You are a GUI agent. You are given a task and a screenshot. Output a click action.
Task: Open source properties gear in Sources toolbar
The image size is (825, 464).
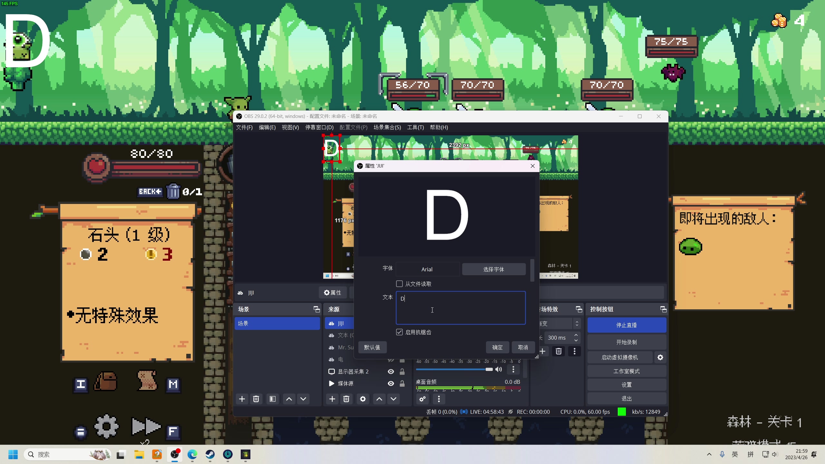click(363, 399)
